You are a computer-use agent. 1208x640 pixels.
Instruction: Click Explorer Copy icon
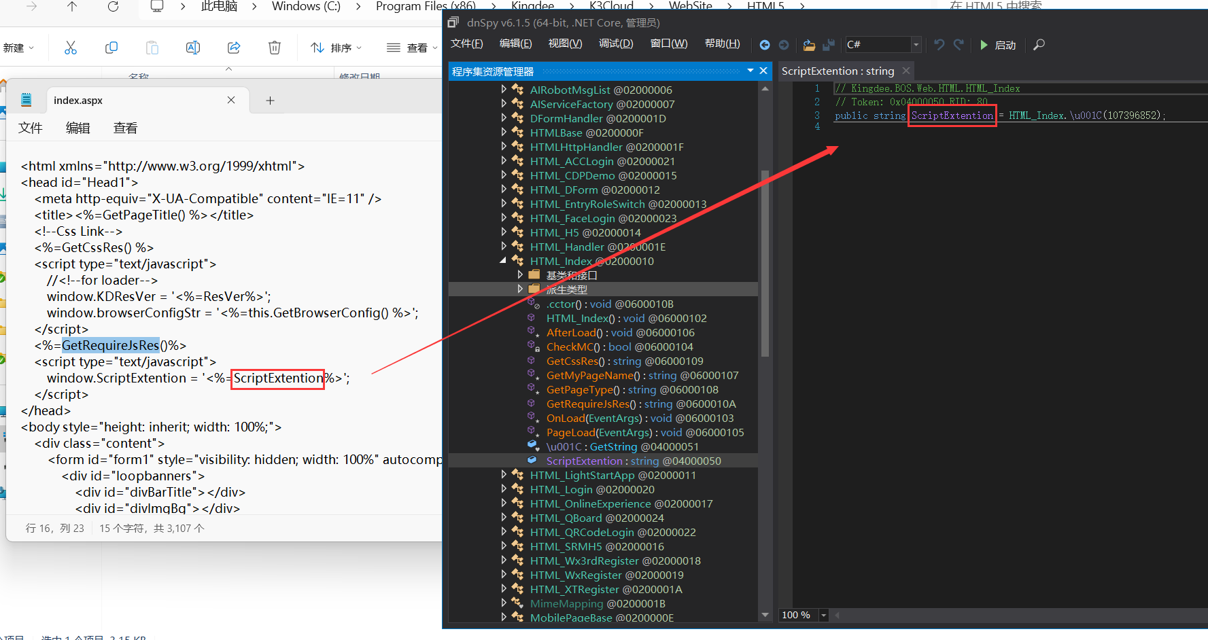(111, 48)
